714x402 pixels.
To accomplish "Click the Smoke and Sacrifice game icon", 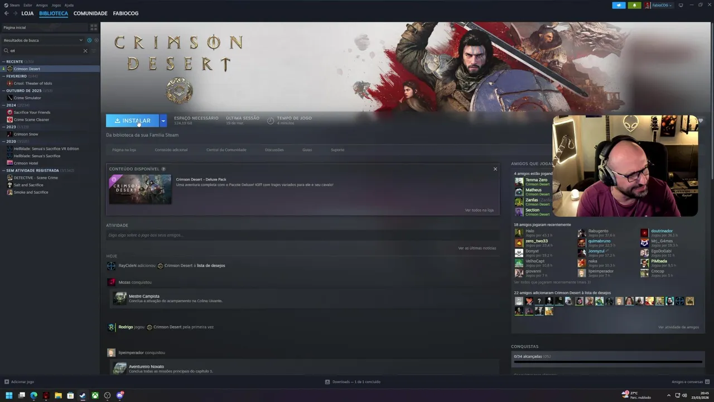I will click(10, 192).
